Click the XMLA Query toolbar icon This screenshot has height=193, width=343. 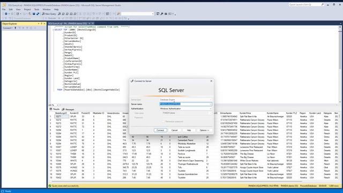click(x=71, y=14)
